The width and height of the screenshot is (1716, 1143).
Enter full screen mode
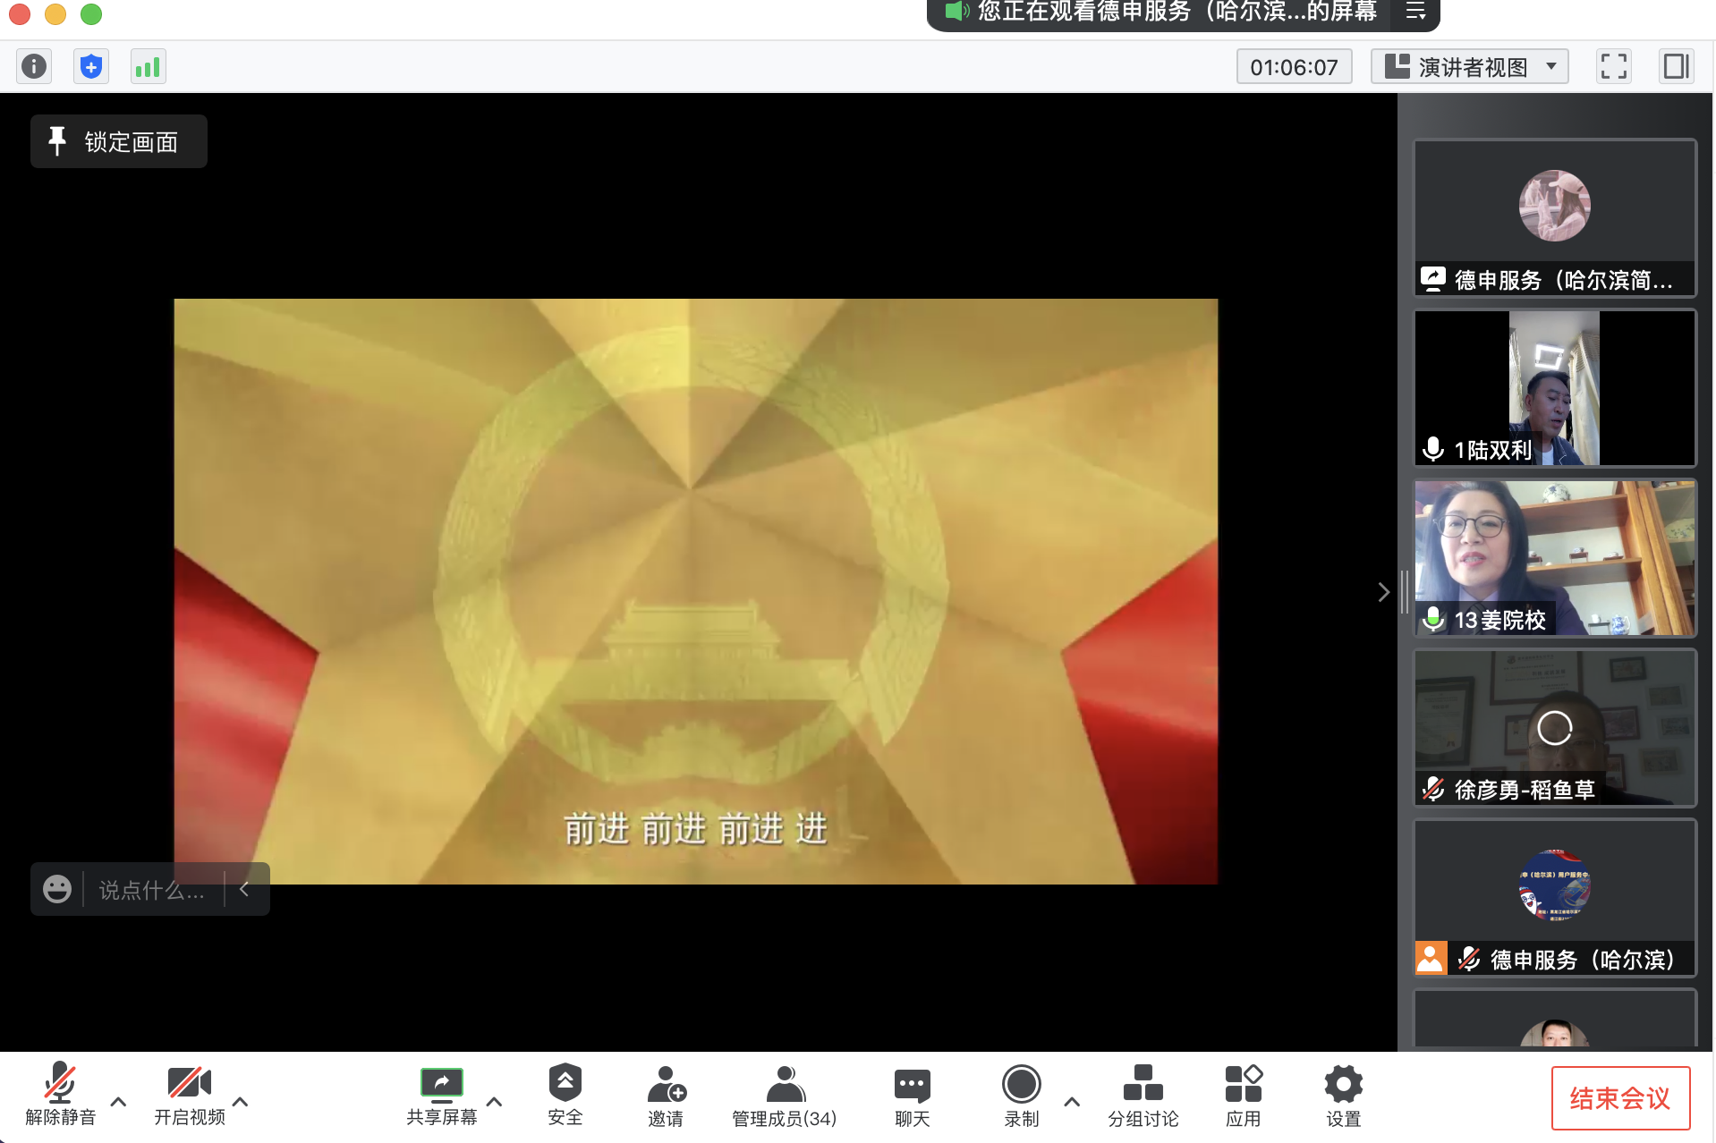pyautogui.click(x=1613, y=66)
